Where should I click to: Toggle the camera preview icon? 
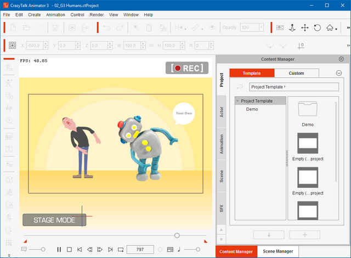[x=280, y=27]
